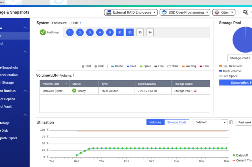Select disk 3 in NAS Host
The image size is (252, 167).
pos(90,32)
